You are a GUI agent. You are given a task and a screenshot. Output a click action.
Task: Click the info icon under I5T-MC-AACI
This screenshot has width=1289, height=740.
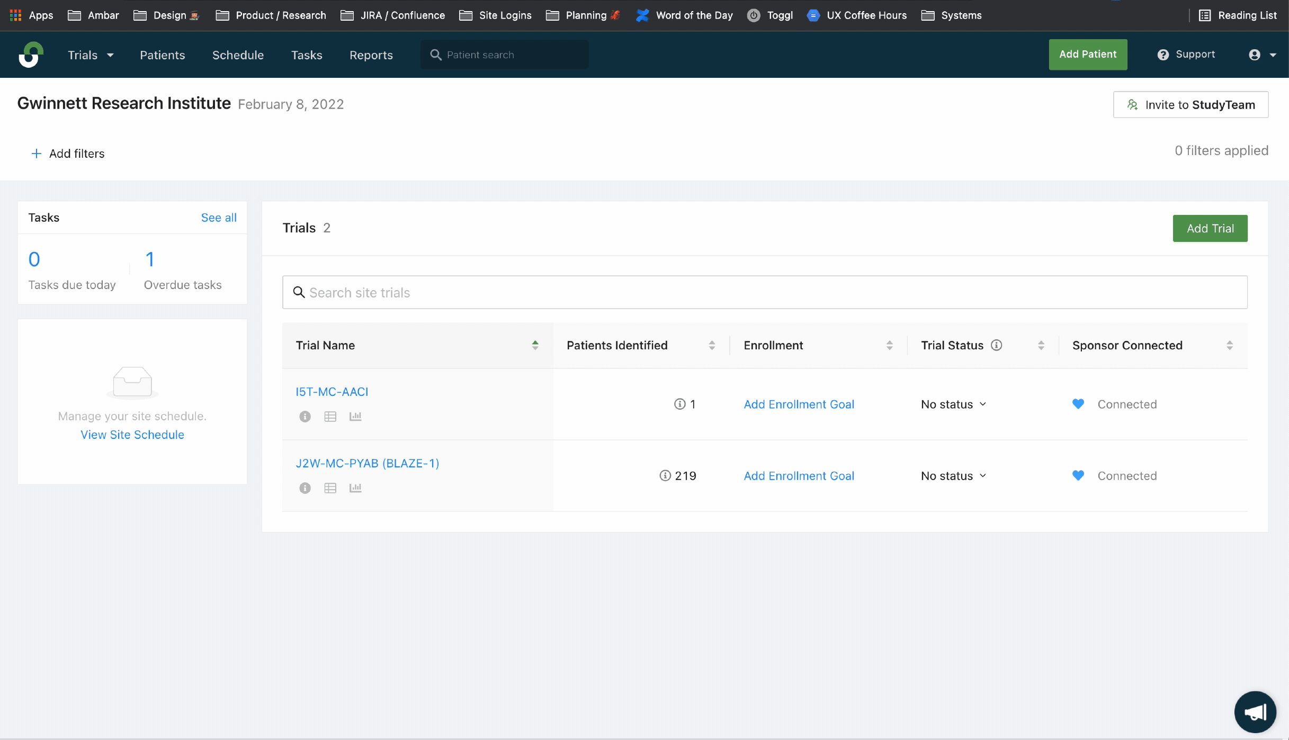305,417
